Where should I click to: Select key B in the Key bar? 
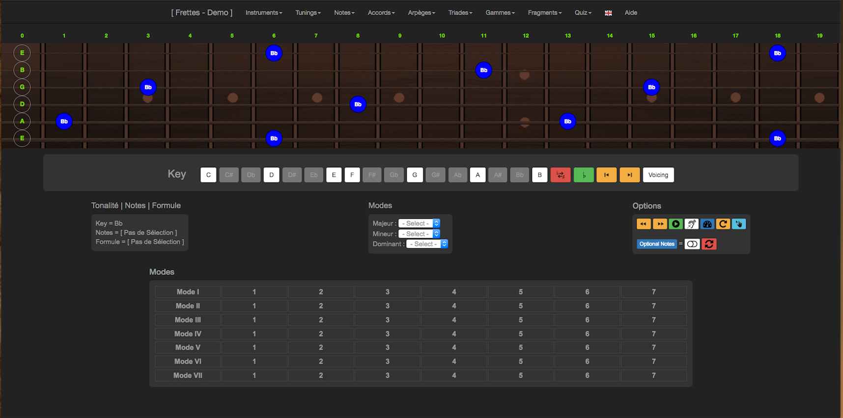point(539,175)
